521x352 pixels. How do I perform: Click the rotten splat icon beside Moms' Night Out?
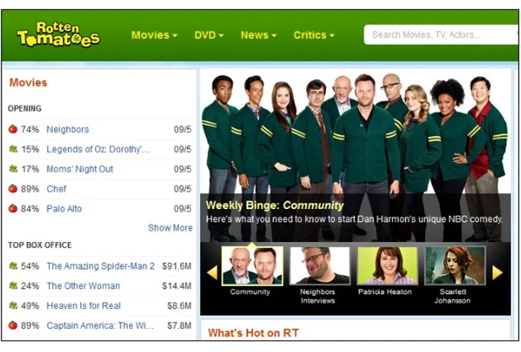coord(13,169)
